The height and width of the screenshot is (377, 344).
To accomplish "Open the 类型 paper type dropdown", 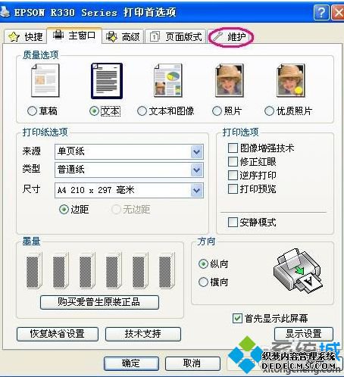I will 129,170.
